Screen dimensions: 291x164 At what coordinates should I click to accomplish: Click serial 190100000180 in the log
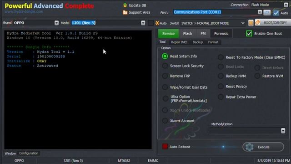51,56
